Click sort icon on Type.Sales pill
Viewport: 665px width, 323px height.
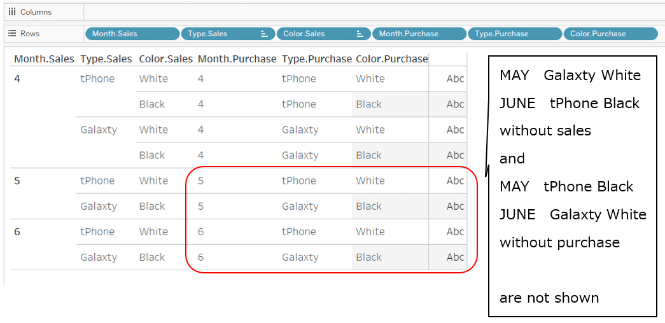(x=264, y=34)
